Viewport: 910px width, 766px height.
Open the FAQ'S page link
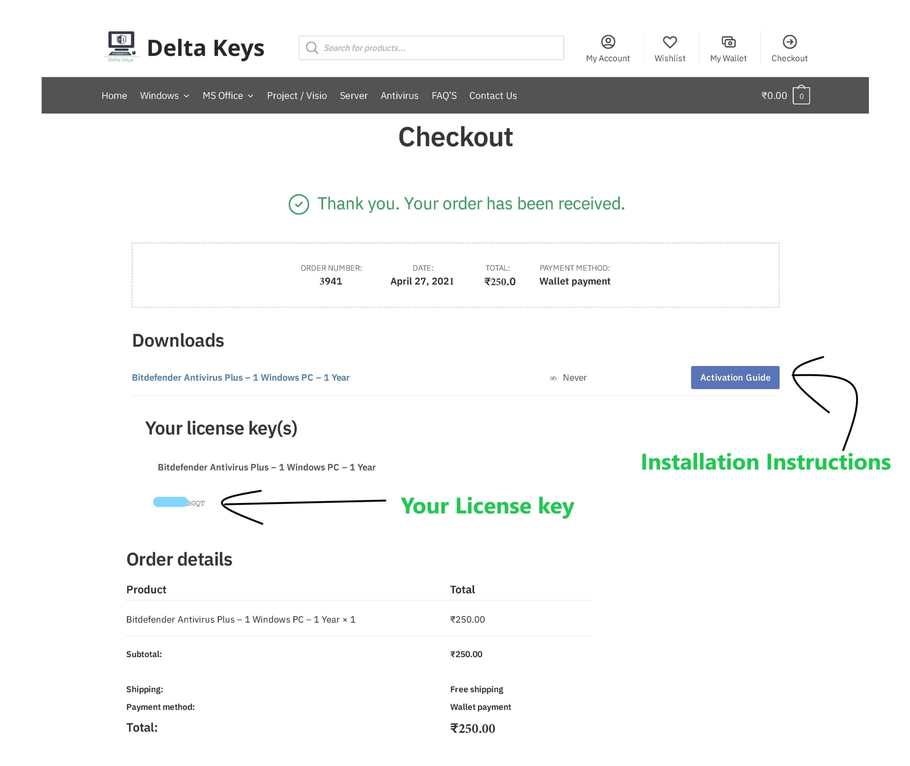(444, 96)
